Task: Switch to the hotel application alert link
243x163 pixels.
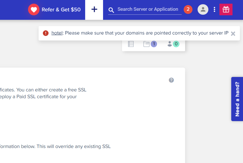Action: (x=57, y=33)
